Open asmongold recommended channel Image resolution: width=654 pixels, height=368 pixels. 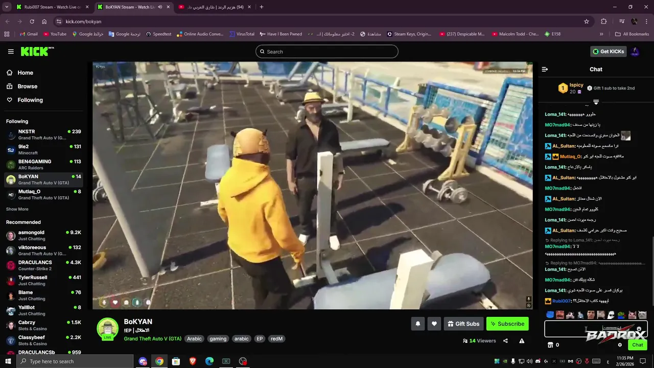pos(43,235)
